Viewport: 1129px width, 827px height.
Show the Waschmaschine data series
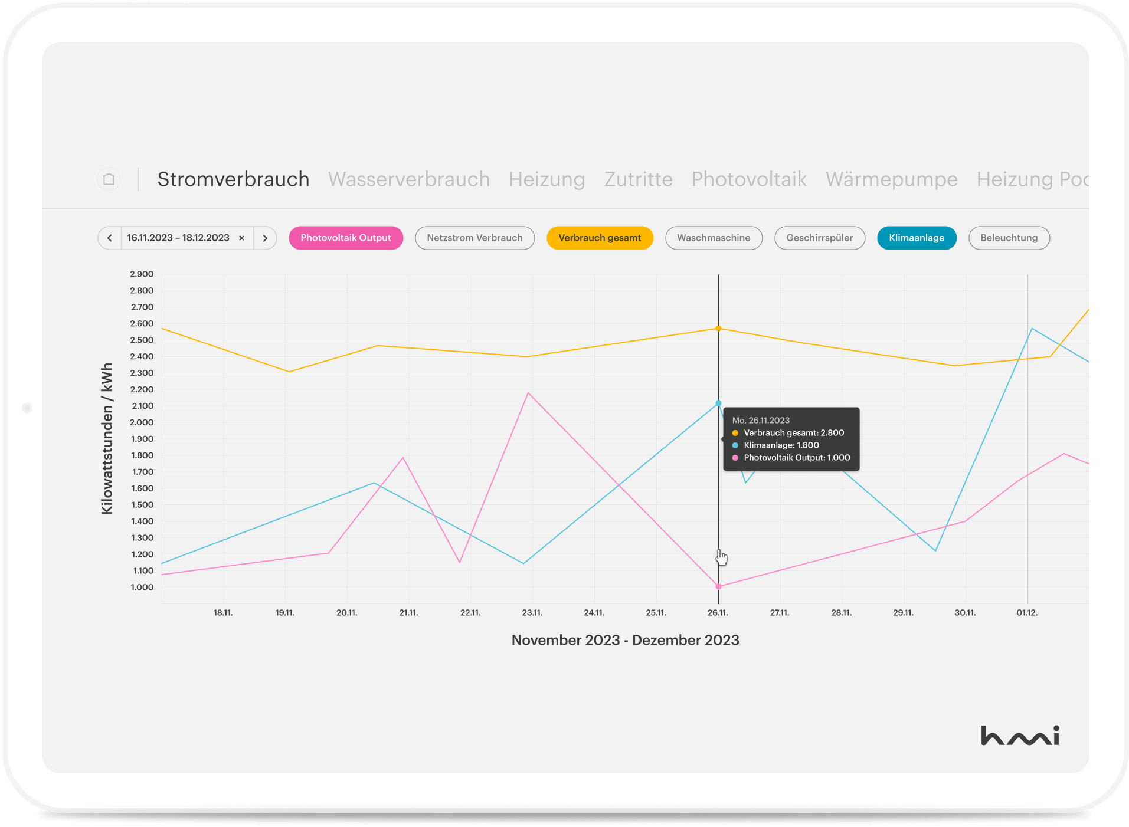713,238
